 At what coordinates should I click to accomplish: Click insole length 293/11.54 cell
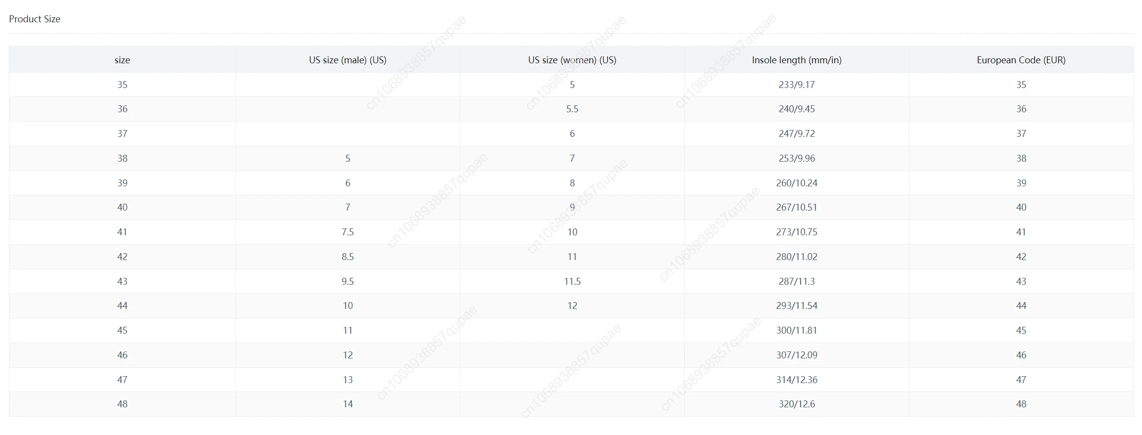[796, 305]
